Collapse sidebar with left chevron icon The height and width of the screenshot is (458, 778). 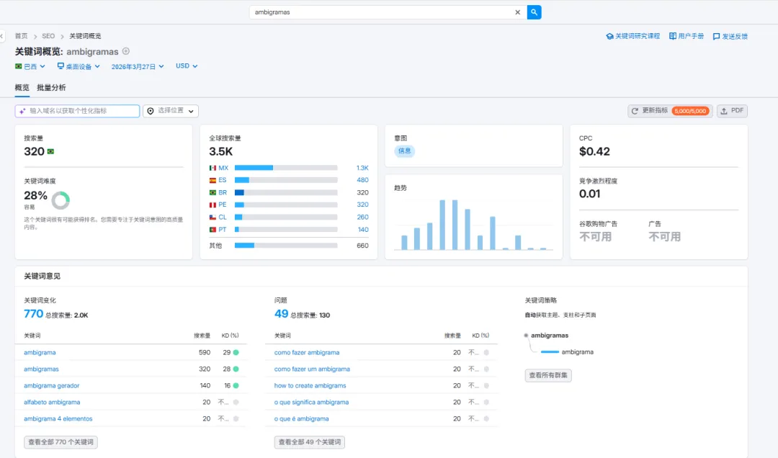2,36
